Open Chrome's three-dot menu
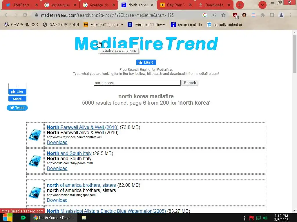The image size is (297, 222). tap(291, 15)
